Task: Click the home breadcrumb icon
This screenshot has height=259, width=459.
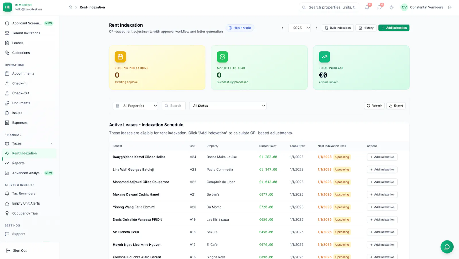Action: [70, 7]
